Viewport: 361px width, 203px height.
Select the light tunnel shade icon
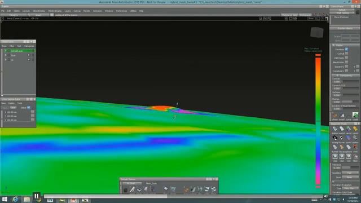coord(335,148)
